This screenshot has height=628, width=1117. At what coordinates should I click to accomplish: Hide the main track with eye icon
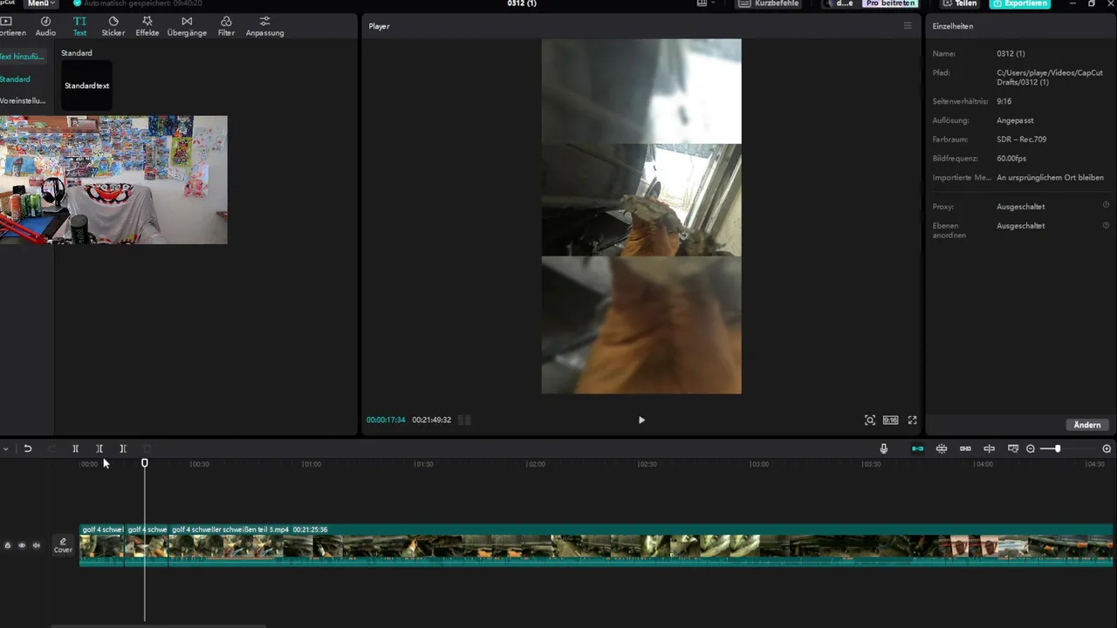[22, 545]
